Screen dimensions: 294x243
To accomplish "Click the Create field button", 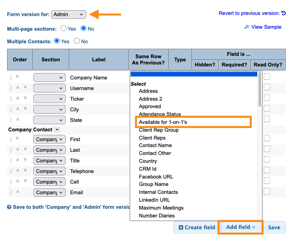I will (x=197, y=227).
